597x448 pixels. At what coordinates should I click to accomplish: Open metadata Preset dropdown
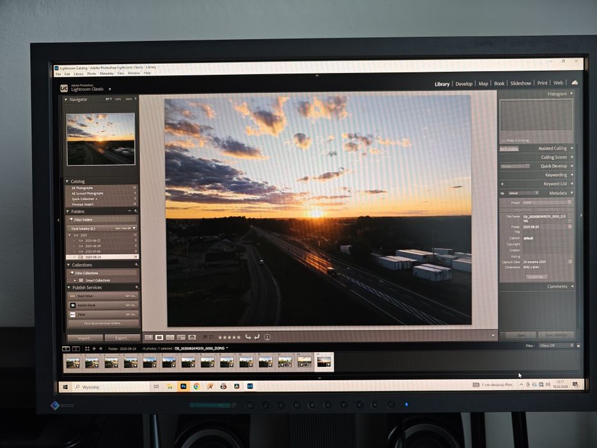(x=546, y=202)
